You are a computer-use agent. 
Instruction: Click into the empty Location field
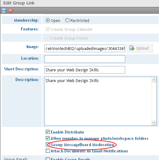(85, 59)
